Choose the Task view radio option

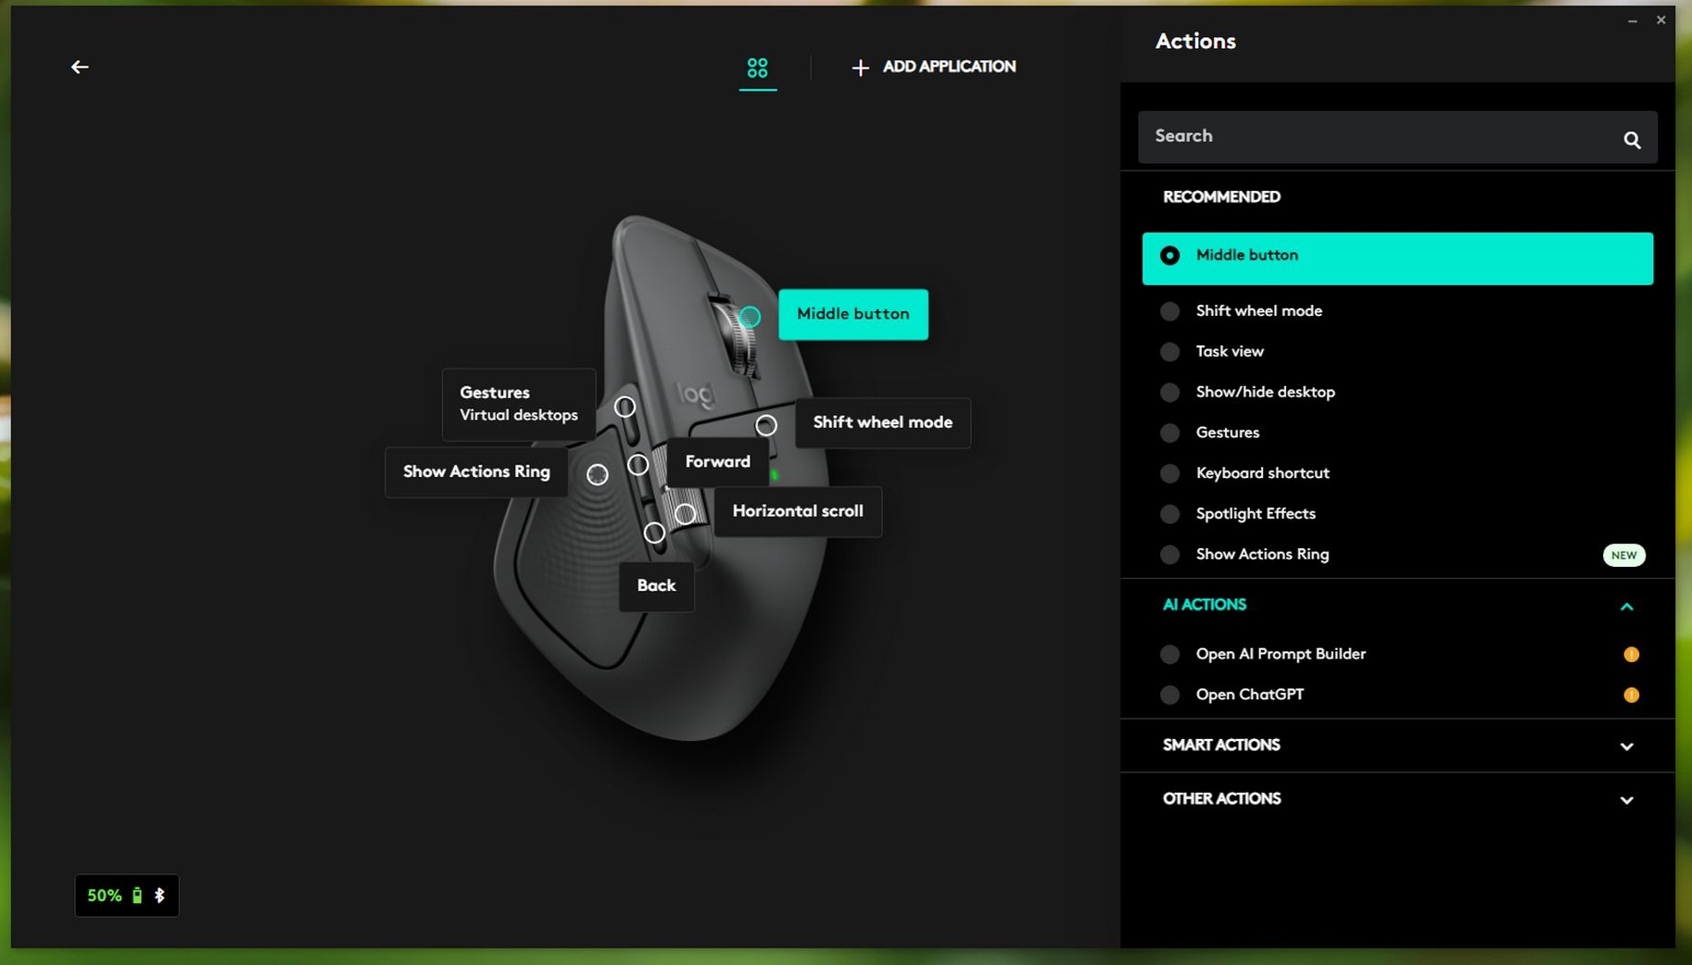point(1170,352)
